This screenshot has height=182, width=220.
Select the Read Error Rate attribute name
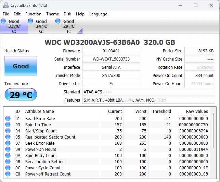point(40,119)
